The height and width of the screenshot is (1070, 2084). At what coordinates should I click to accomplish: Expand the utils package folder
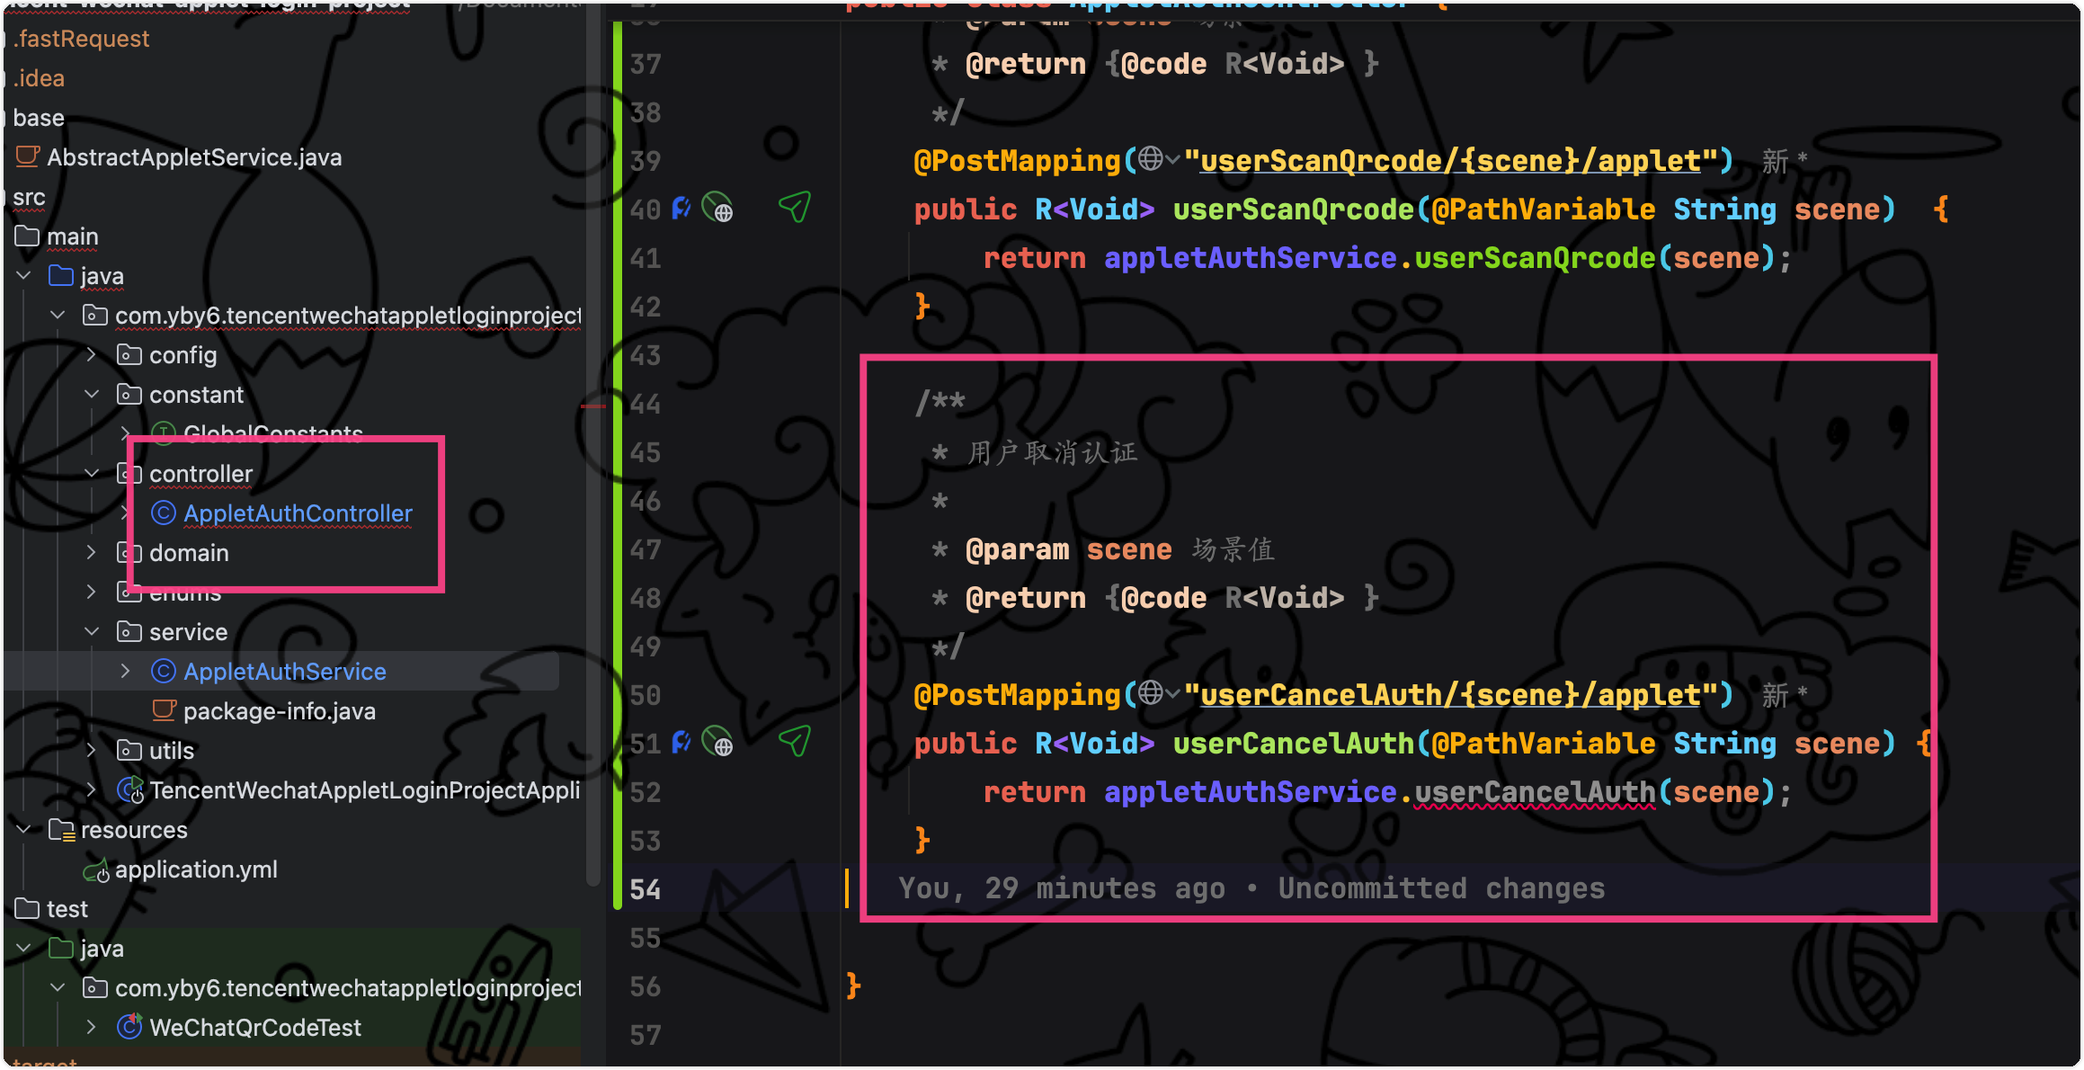(x=92, y=751)
